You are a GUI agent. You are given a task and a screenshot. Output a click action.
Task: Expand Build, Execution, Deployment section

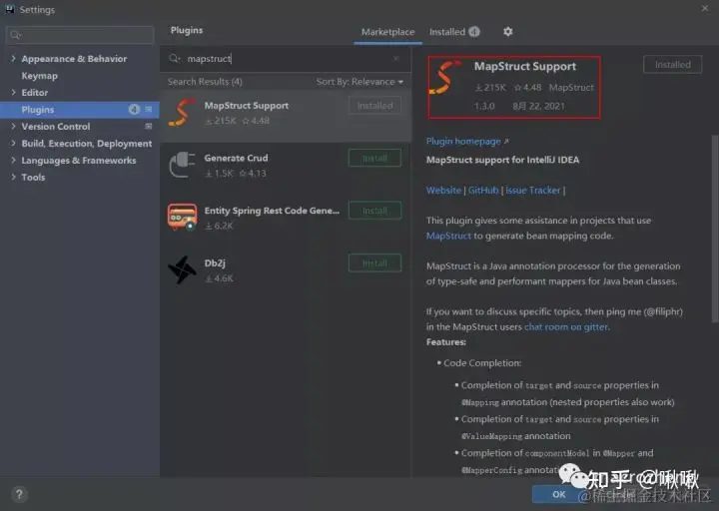[13, 143]
